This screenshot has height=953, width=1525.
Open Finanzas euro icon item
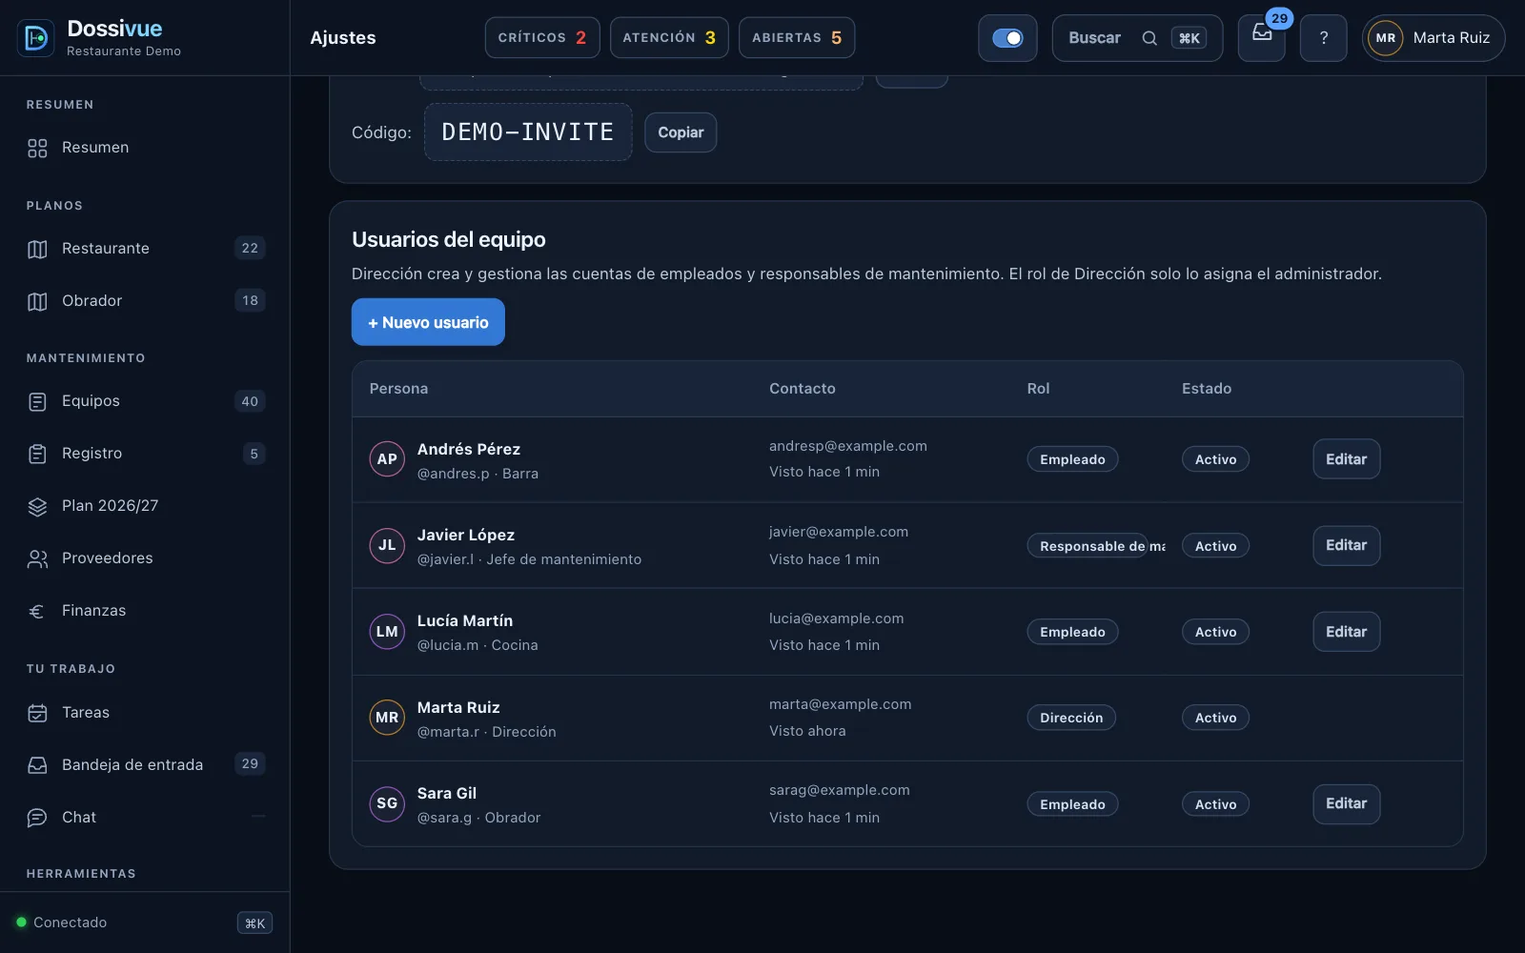145,610
